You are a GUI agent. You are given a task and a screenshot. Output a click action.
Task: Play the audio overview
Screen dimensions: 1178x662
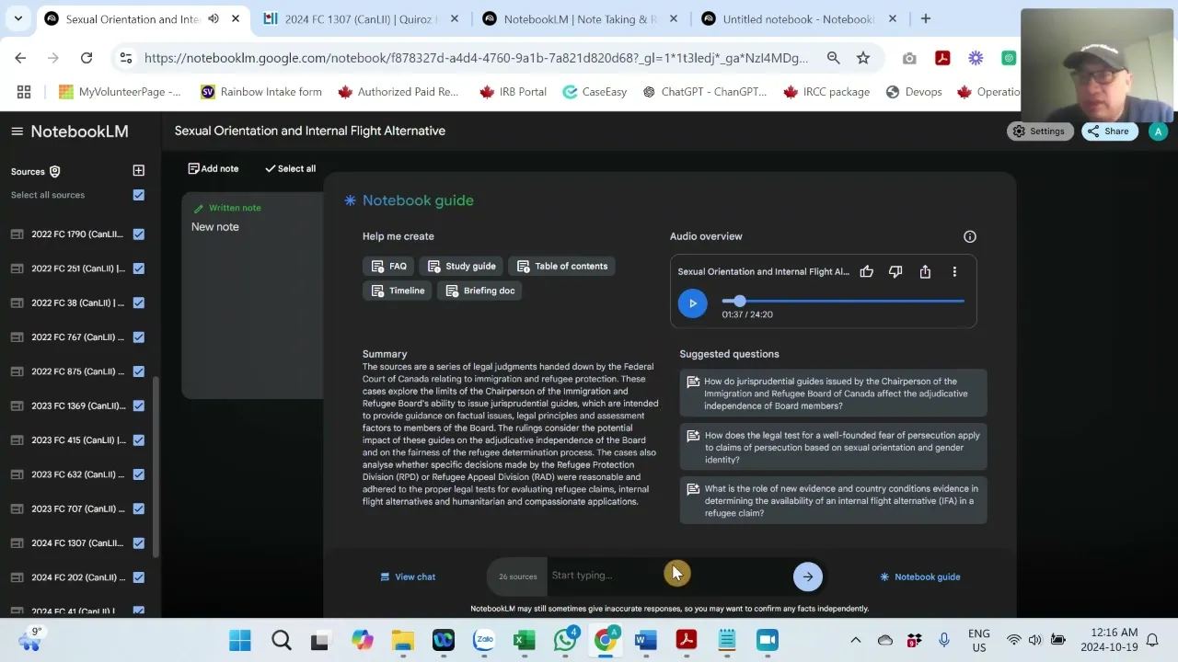click(x=692, y=303)
